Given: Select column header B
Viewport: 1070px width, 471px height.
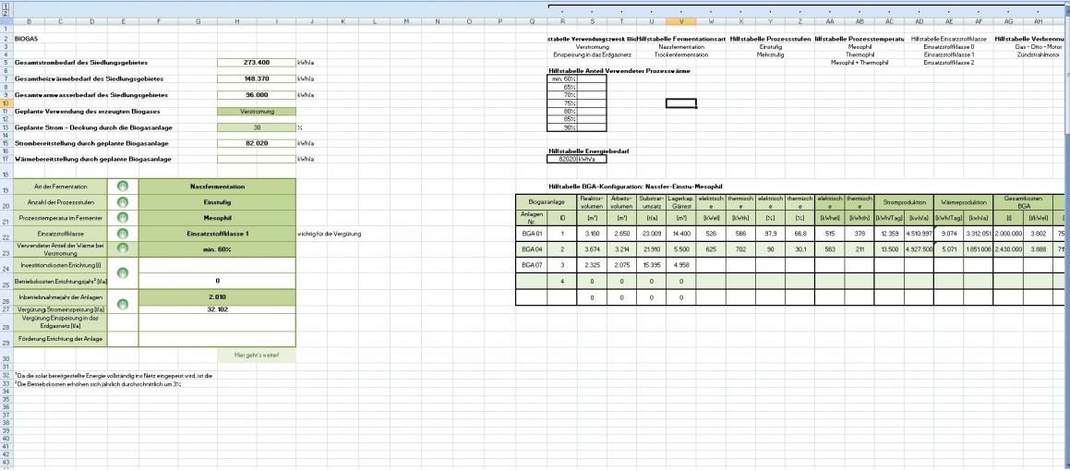Looking at the screenshot, I should point(29,22).
